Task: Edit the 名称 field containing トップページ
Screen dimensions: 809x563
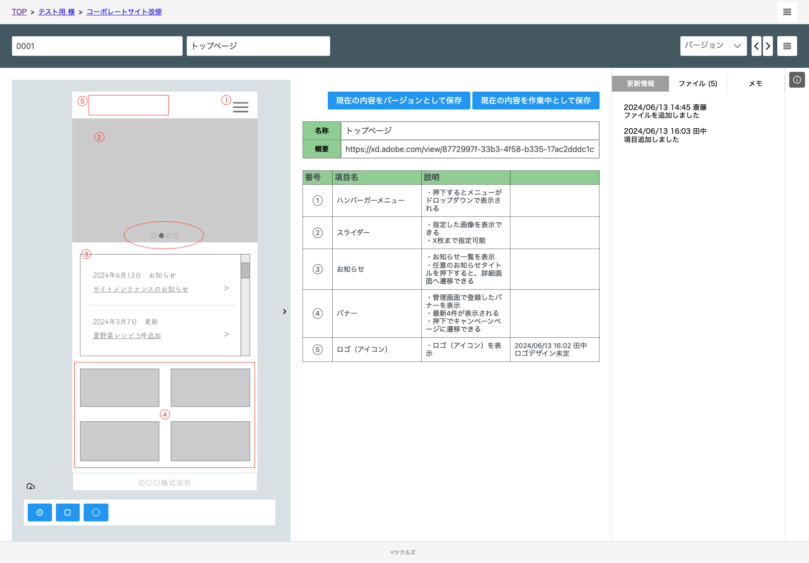Action: click(x=470, y=131)
